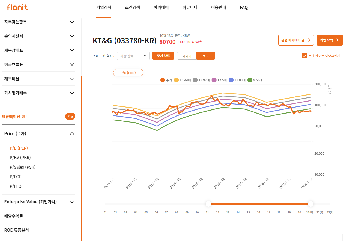The width and height of the screenshot is (356, 241).
Task: Toggle 11.03배 series in legend
Action: [x=237, y=80]
